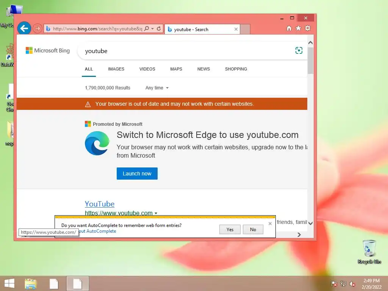Click 'Switch to Microsoft Edge' headline
The height and width of the screenshot is (291, 388).
(x=207, y=135)
